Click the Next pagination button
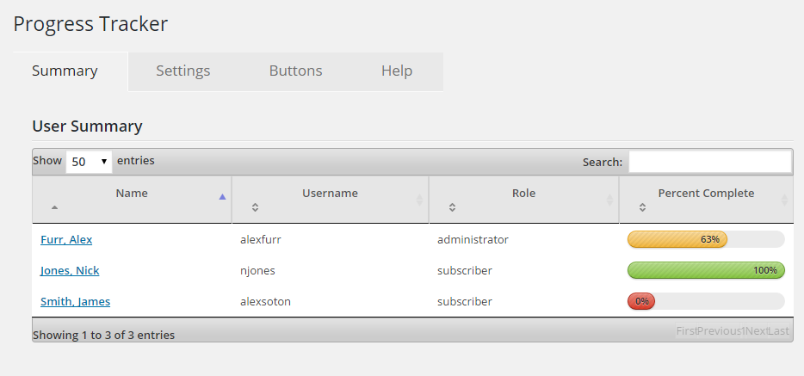Viewport: 804px width, 376px height. tap(757, 331)
